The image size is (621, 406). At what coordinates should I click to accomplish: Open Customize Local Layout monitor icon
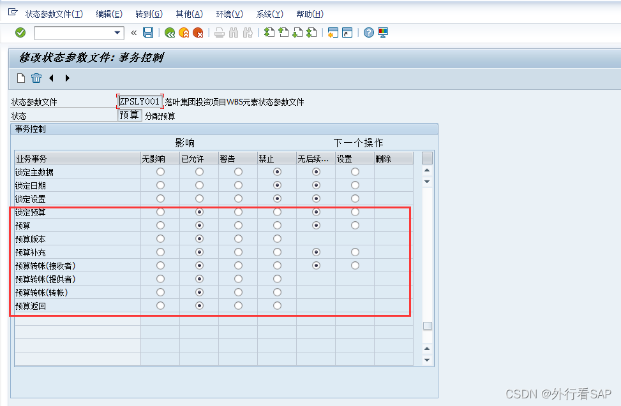click(383, 33)
